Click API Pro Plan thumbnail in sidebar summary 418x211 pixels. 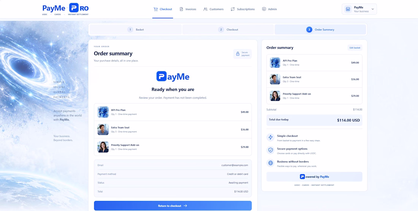click(x=275, y=63)
